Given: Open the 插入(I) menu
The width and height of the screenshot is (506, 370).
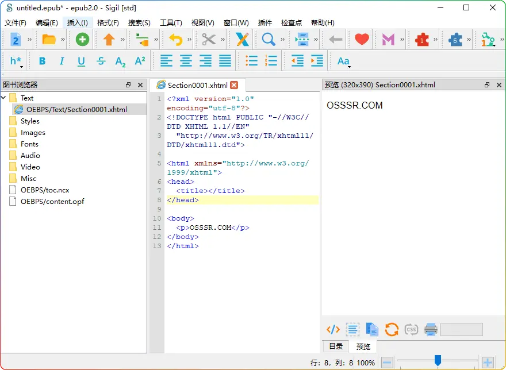Looking at the screenshot, I should pos(78,23).
